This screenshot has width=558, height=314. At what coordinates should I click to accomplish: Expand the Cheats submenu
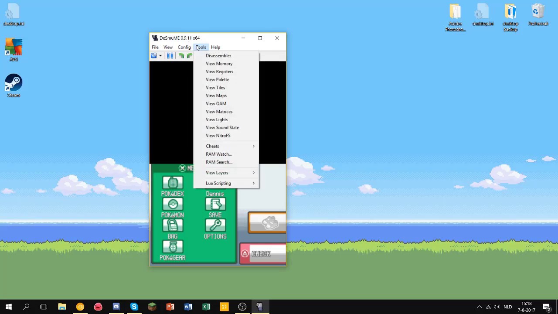pyautogui.click(x=226, y=146)
